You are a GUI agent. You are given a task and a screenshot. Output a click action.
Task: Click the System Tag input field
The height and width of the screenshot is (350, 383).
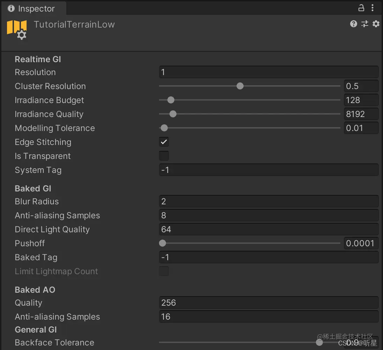click(269, 170)
